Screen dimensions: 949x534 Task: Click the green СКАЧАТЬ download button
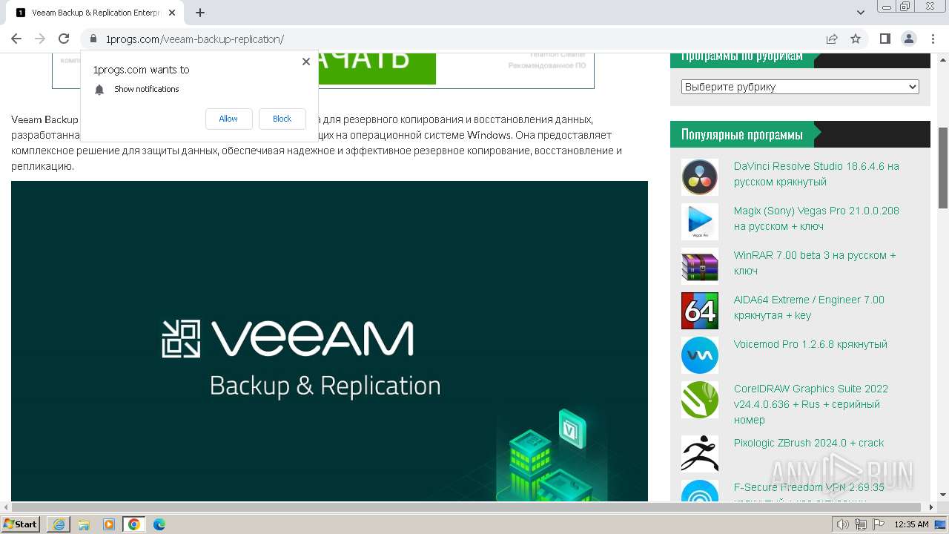coord(377,68)
